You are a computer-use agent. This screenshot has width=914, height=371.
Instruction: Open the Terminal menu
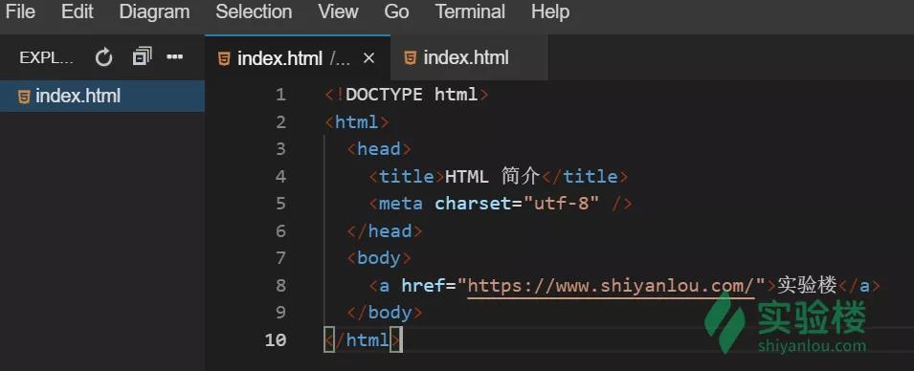coord(471,11)
